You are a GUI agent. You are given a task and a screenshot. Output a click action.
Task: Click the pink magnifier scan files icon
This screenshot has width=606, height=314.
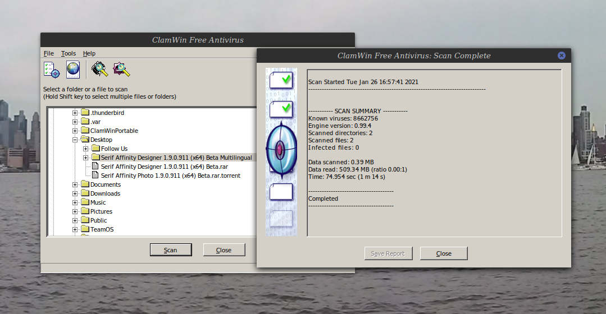coord(121,70)
